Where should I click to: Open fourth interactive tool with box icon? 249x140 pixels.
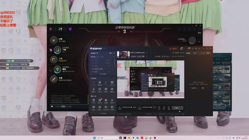(x=112, y=83)
